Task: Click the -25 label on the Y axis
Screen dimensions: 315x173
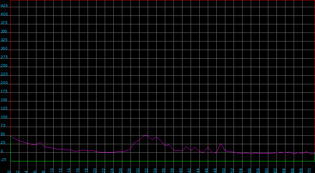Action: [x=4, y=160]
